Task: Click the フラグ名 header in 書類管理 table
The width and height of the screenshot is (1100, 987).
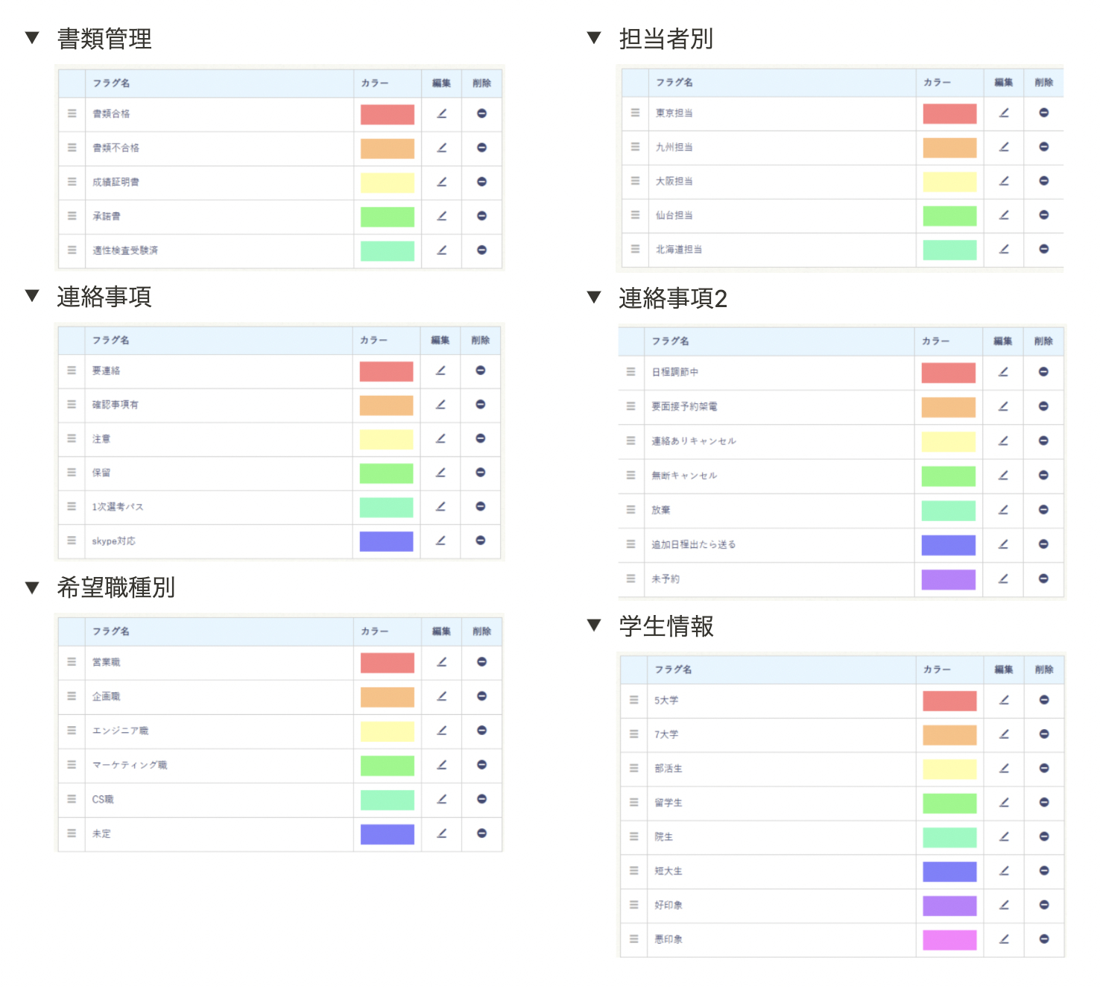Action: tap(111, 83)
